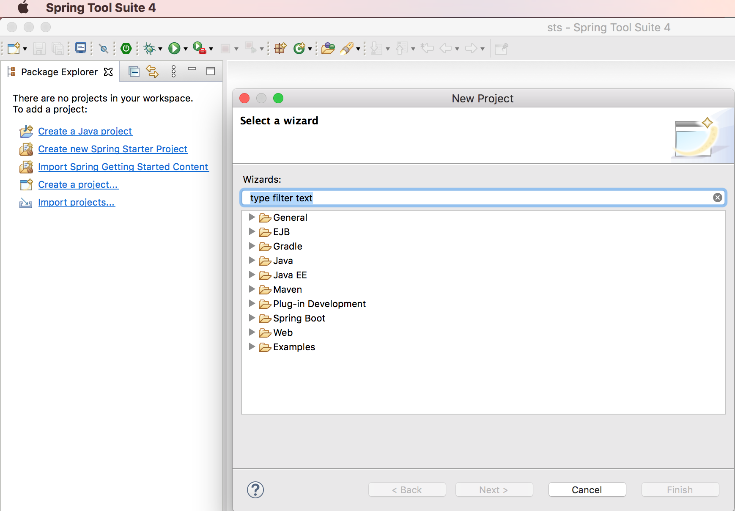Screen dimensions: 735x511
Task: Open the Run configurations dropdown arrow
Action: [x=185, y=49]
